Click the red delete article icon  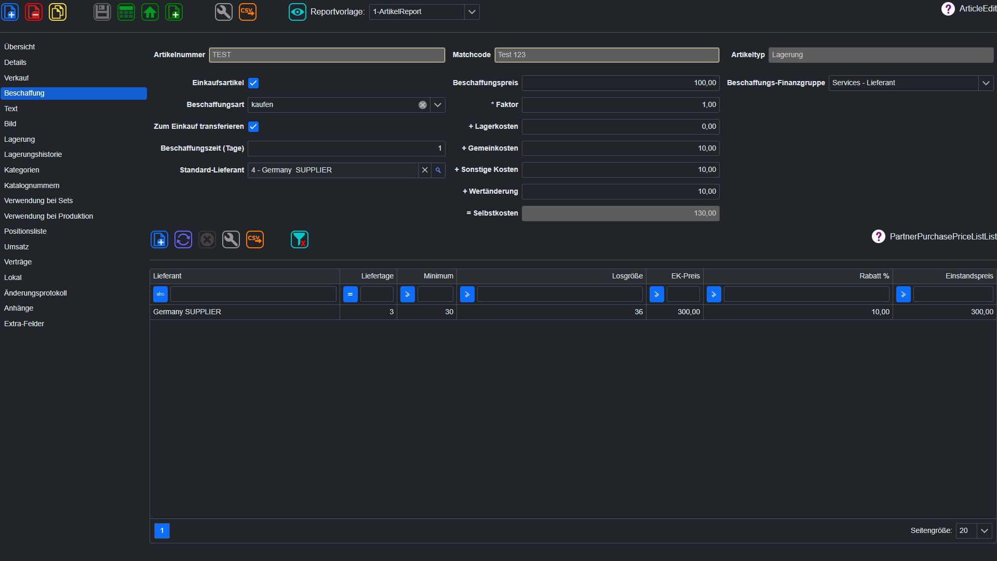point(34,11)
